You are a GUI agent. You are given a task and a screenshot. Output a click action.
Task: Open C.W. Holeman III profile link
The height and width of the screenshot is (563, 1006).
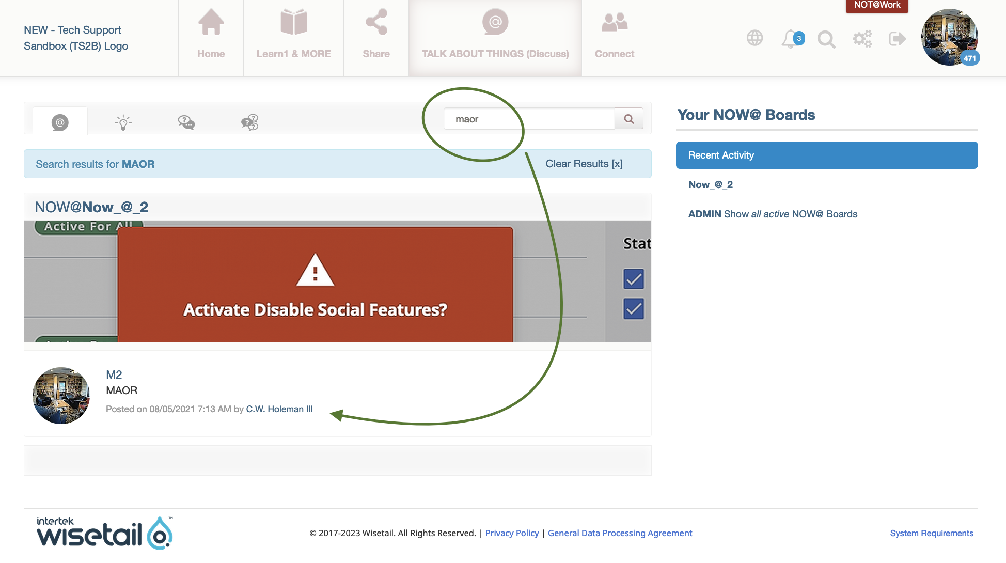point(279,409)
